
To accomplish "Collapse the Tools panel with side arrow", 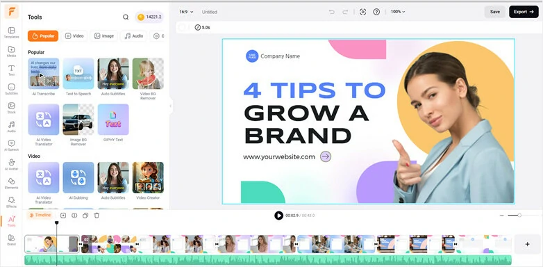I will pos(170,106).
